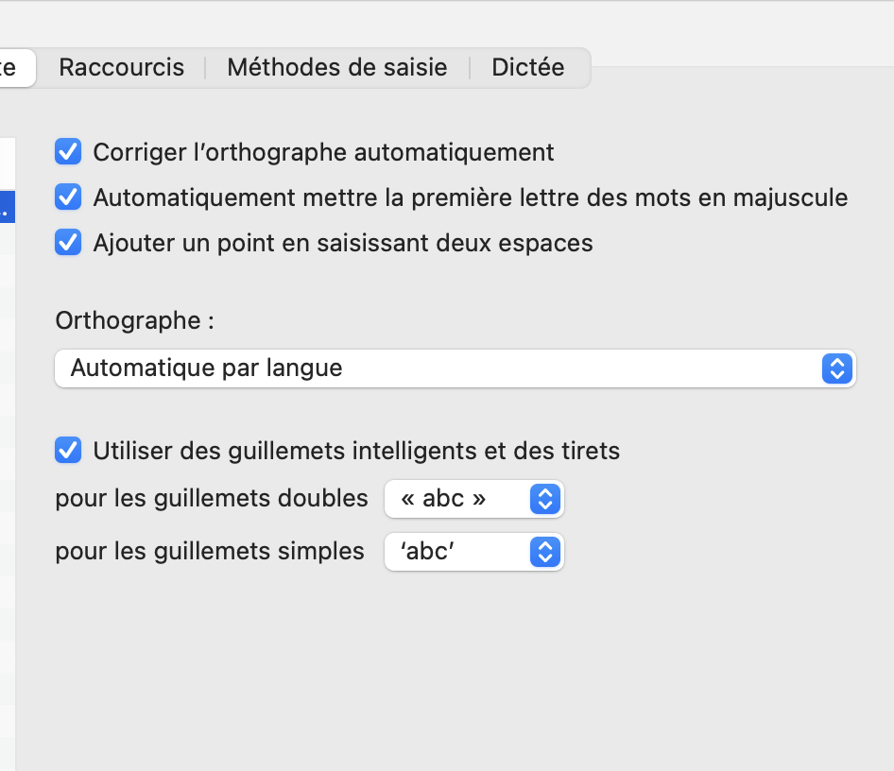This screenshot has width=894, height=771.
Task: Go to the Dictée tab
Action: click(528, 68)
